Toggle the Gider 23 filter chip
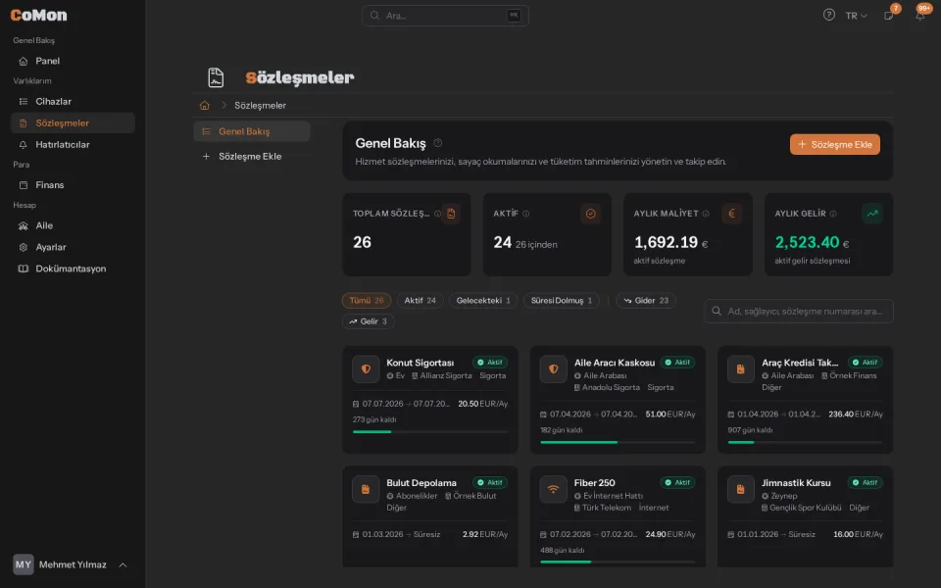This screenshot has height=588, width=941. (x=646, y=301)
